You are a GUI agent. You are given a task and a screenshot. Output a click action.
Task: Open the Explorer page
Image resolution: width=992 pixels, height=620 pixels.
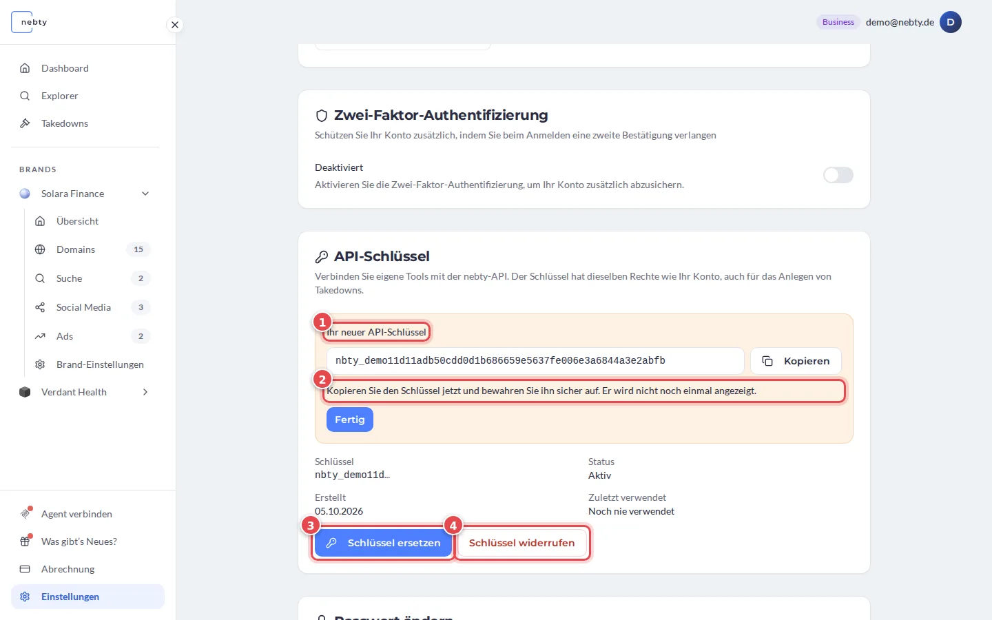[87, 96]
